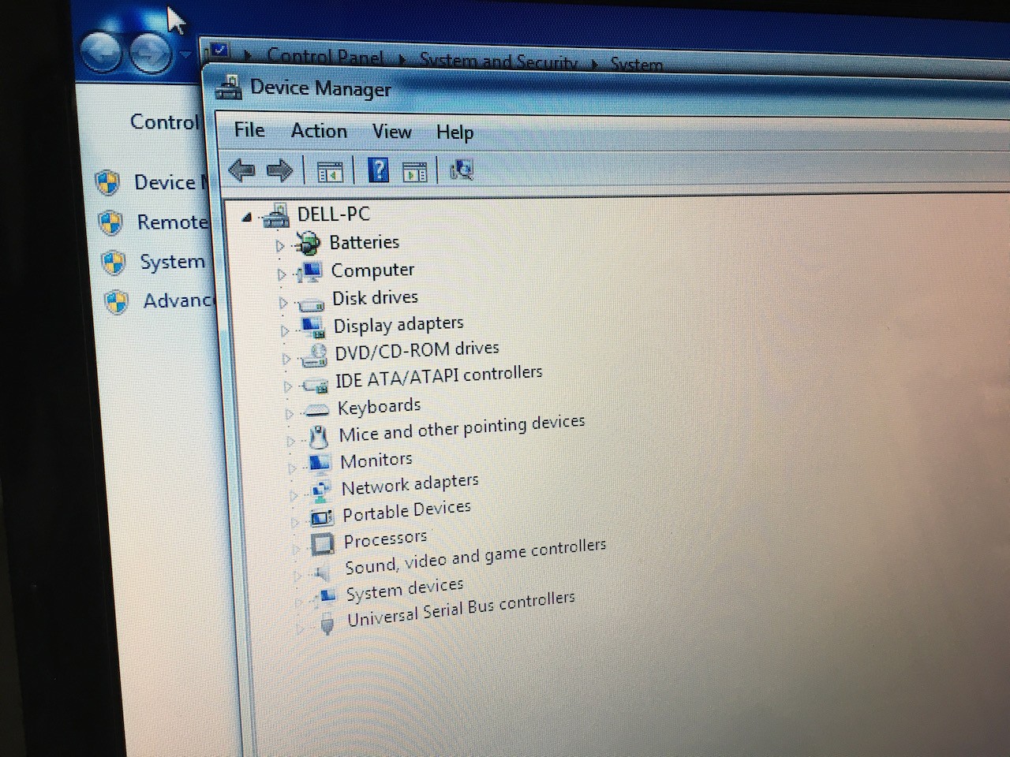The width and height of the screenshot is (1010, 757).
Task: Click the shield icon next to Remote settings
Action: tap(110, 223)
